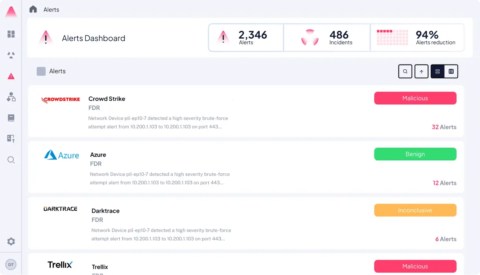Viewport: 480px width, 275px height.
Task: Open the book icon in sidebar
Action: pos(11,118)
